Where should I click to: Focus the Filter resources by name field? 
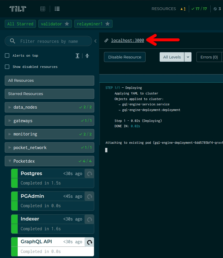click(48, 41)
